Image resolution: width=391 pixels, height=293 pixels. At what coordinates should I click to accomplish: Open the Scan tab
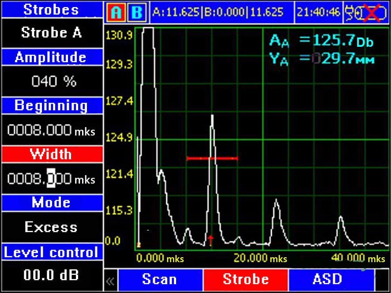(x=159, y=280)
